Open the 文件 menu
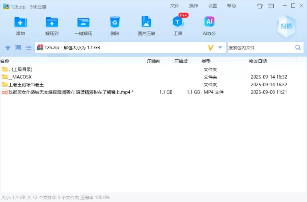 tap(175, 6)
